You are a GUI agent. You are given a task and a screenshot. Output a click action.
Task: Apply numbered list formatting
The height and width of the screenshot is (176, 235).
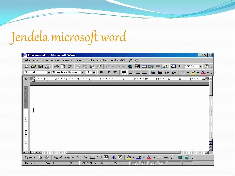(x=153, y=73)
